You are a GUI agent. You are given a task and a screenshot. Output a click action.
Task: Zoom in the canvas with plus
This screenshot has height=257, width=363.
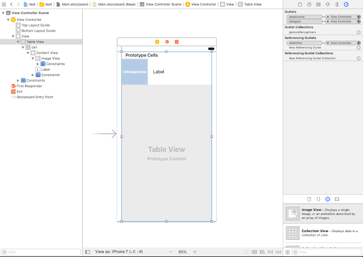(x=195, y=252)
